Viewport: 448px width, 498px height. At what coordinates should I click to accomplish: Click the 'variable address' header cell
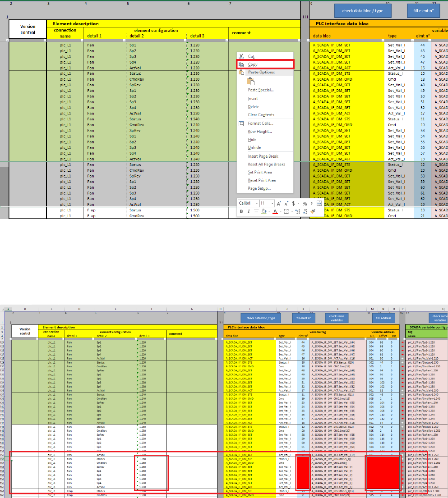tap(383, 332)
